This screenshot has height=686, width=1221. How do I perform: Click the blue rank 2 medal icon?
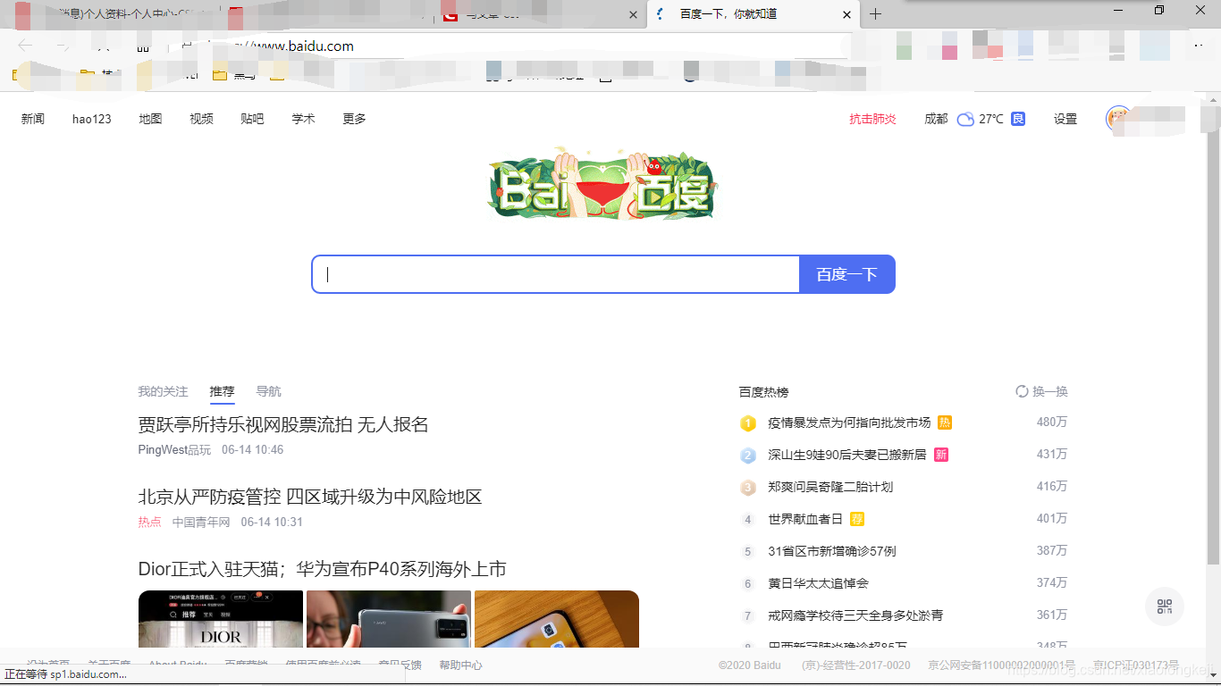[x=748, y=455]
